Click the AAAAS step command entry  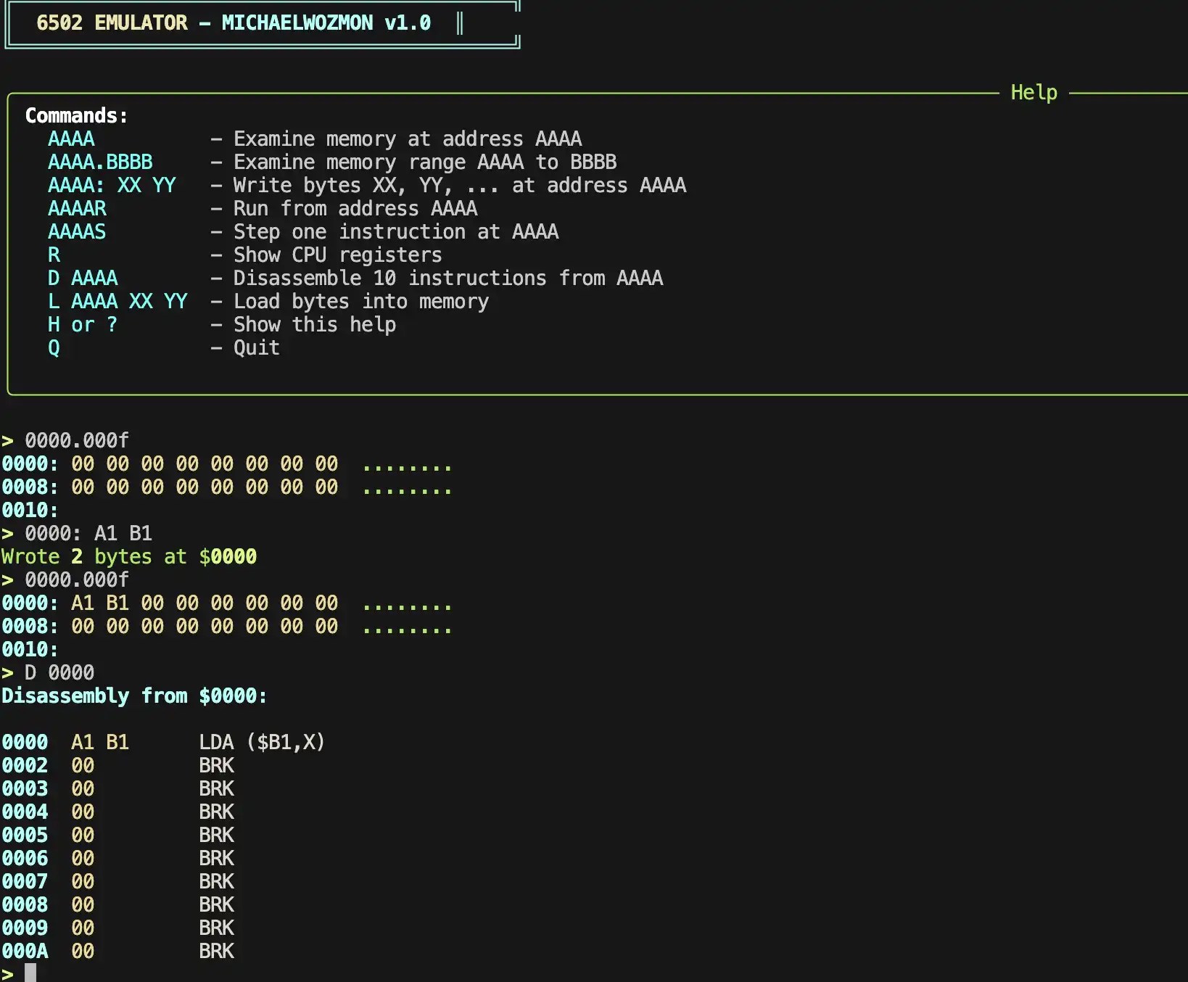pyautogui.click(x=77, y=232)
